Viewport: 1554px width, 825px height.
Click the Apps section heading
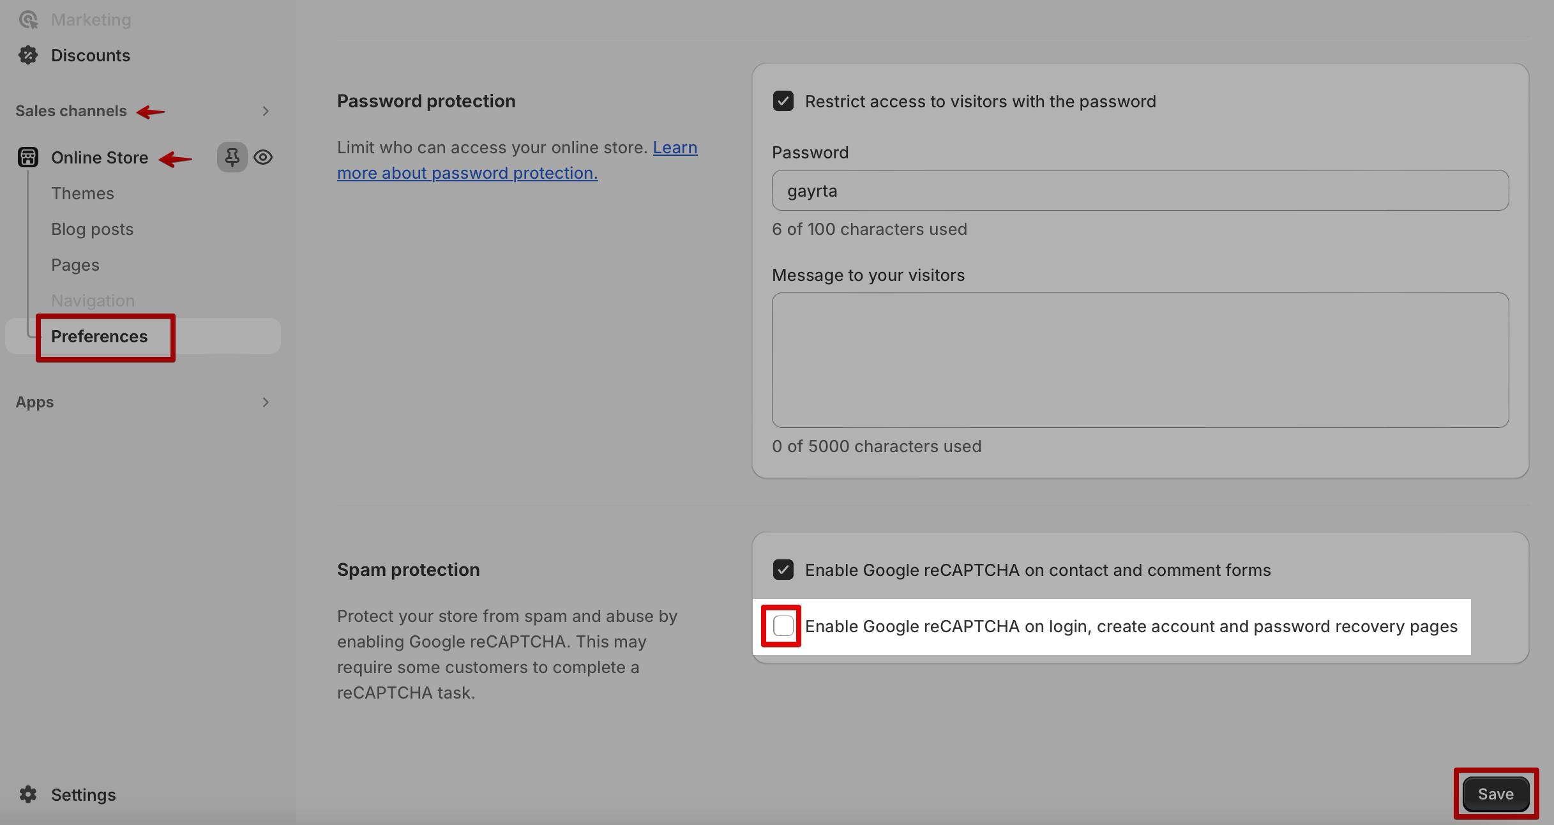tap(34, 402)
